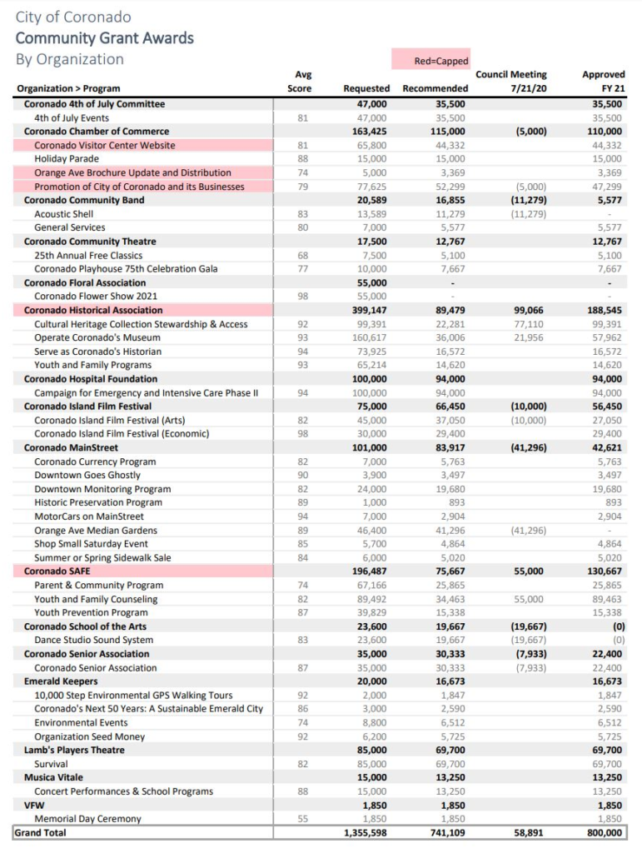Select the Coronado Chamber of Commerce row

97,132
